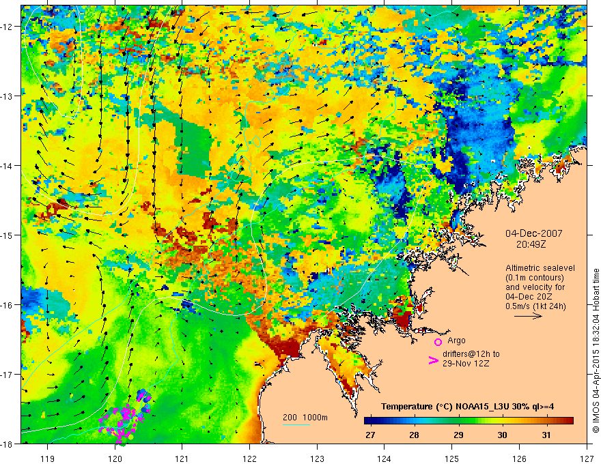Click longitude axis label 124
The width and height of the screenshot is (601, 464).
[385, 459]
